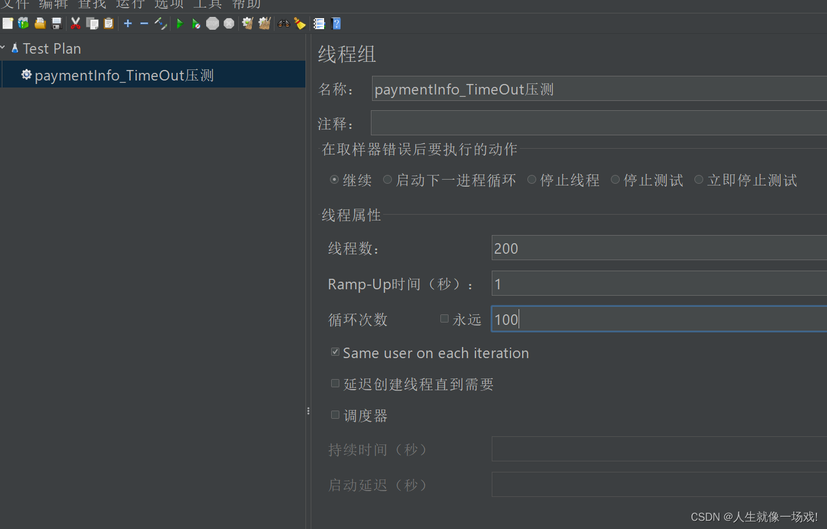The width and height of the screenshot is (827, 529).
Task: Create a new test plan from toolbar
Action: click(8, 23)
